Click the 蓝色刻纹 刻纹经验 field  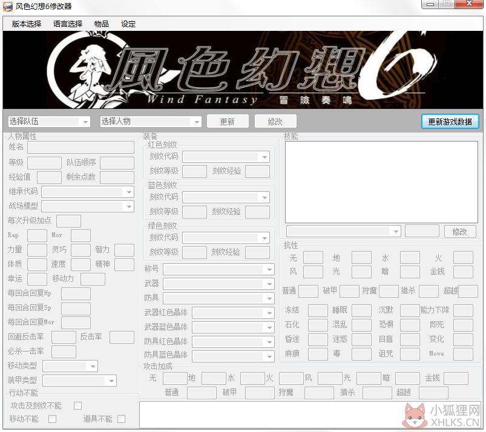(x=257, y=212)
